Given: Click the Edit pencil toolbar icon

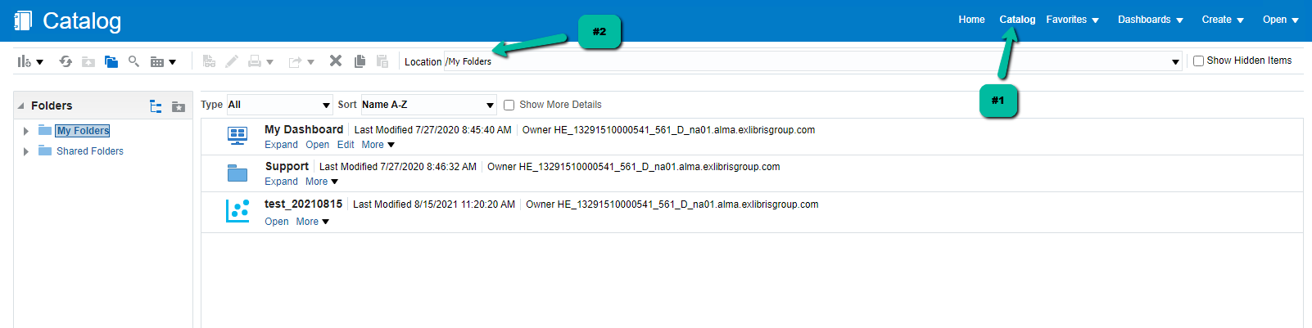Looking at the screenshot, I should pyautogui.click(x=232, y=61).
